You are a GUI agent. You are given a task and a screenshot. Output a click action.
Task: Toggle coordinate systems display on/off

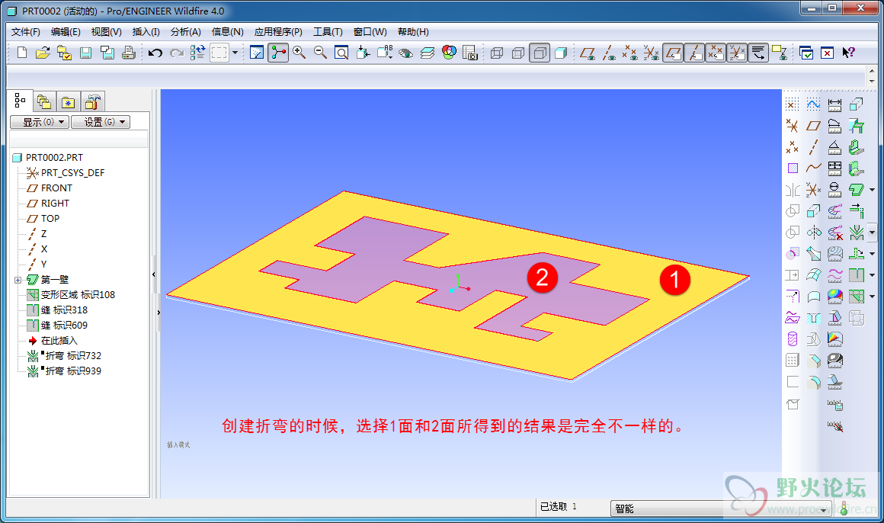click(x=737, y=53)
